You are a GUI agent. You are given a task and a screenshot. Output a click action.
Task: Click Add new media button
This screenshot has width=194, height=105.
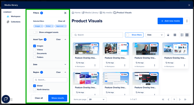pos(170,21)
